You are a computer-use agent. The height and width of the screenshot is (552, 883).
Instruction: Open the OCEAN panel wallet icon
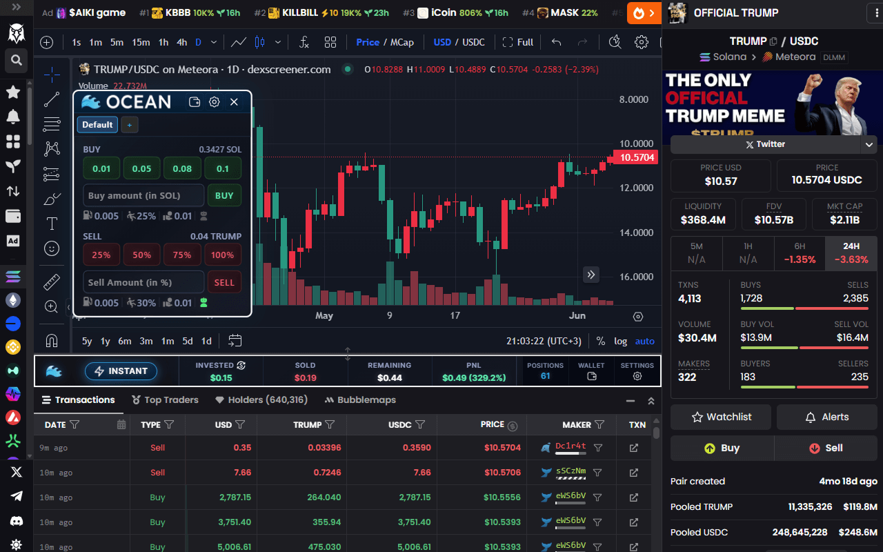point(195,102)
